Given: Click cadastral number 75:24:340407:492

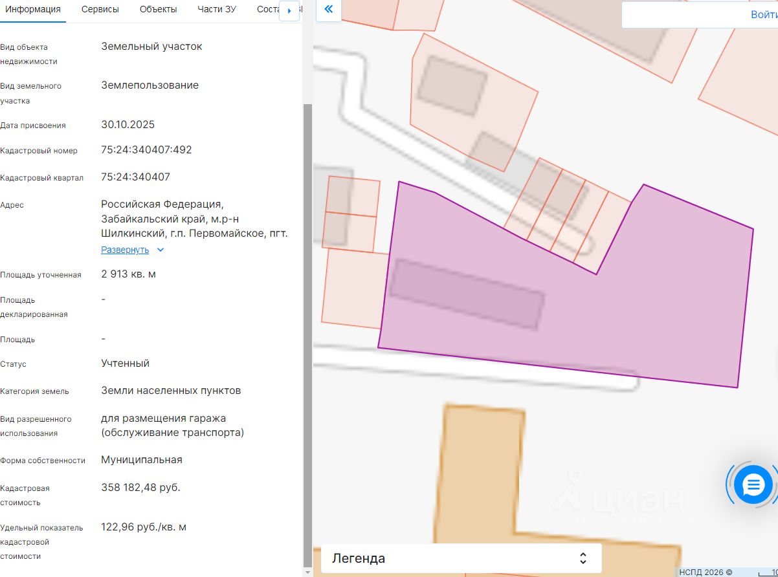Looking at the screenshot, I should point(146,150).
